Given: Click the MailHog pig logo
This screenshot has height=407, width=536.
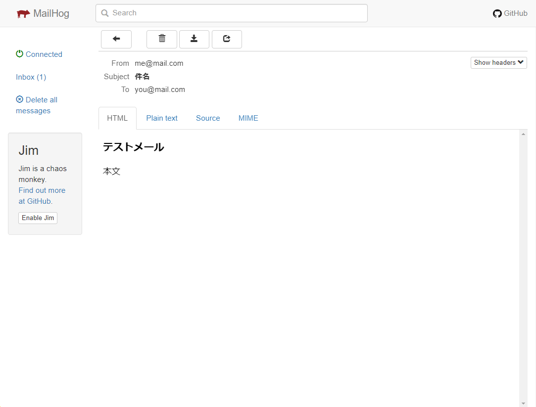Looking at the screenshot, I should point(22,13).
